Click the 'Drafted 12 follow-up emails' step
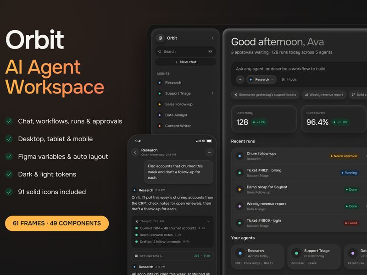The image size is (367, 275). (162, 242)
